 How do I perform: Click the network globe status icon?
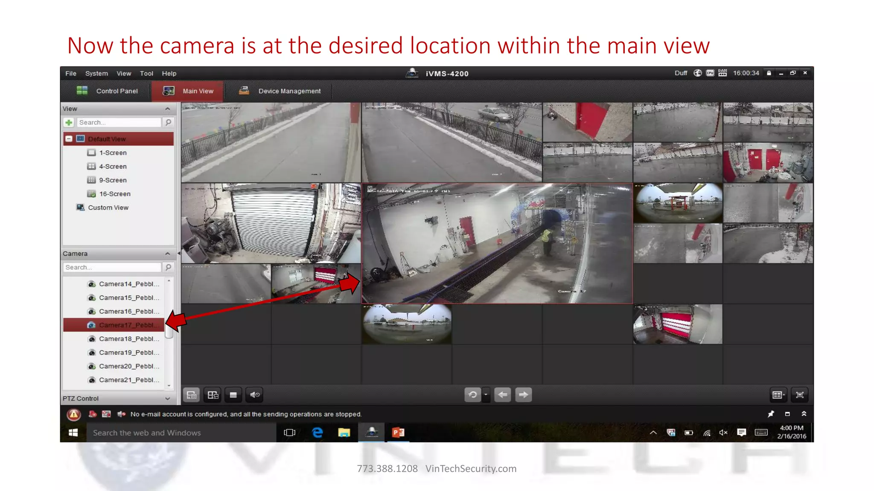click(697, 73)
